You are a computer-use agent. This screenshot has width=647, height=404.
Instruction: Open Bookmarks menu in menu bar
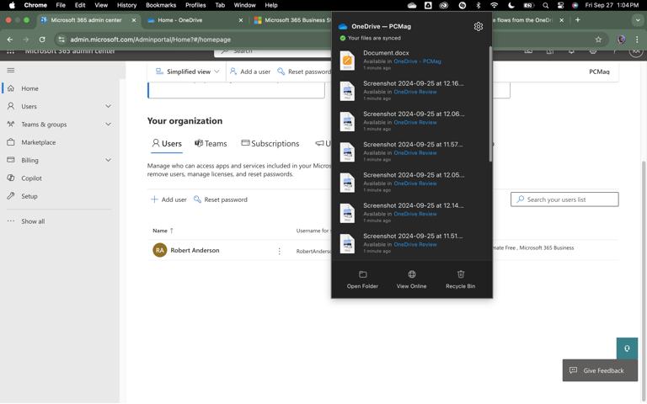coord(161,5)
